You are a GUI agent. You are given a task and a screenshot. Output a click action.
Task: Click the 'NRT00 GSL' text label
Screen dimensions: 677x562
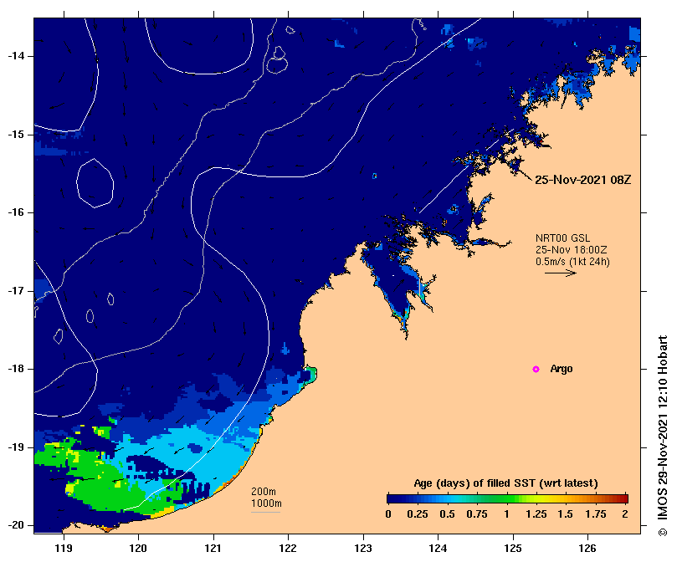(x=562, y=238)
